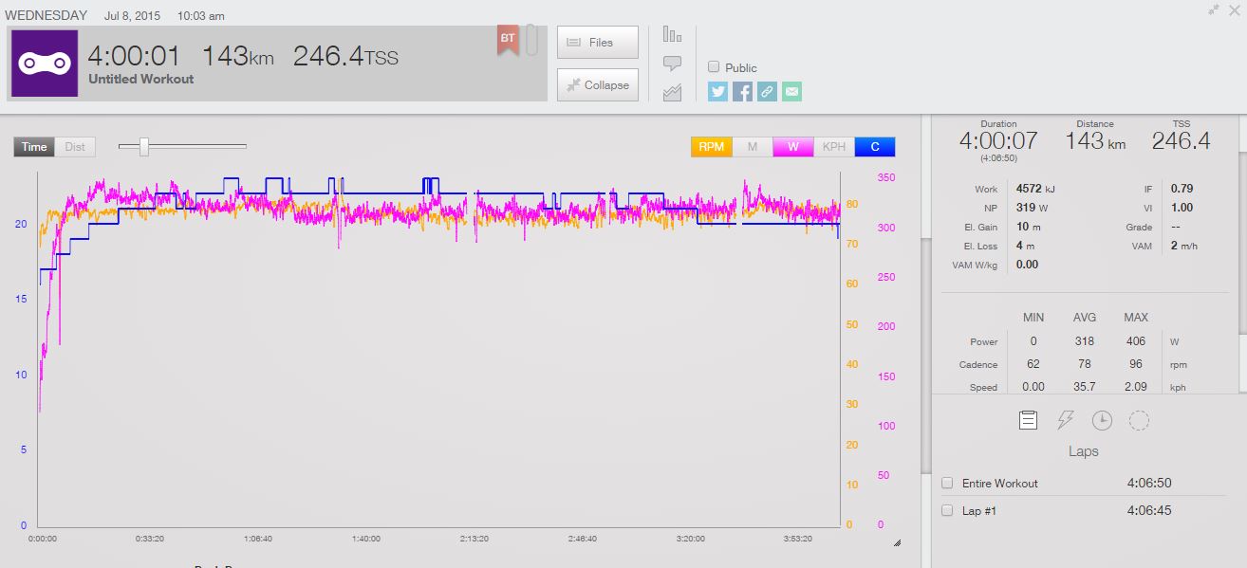The height and width of the screenshot is (568, 1247).
Task: Share workout on Facebook
Action: pyautogui.click(x=742, y=91)
